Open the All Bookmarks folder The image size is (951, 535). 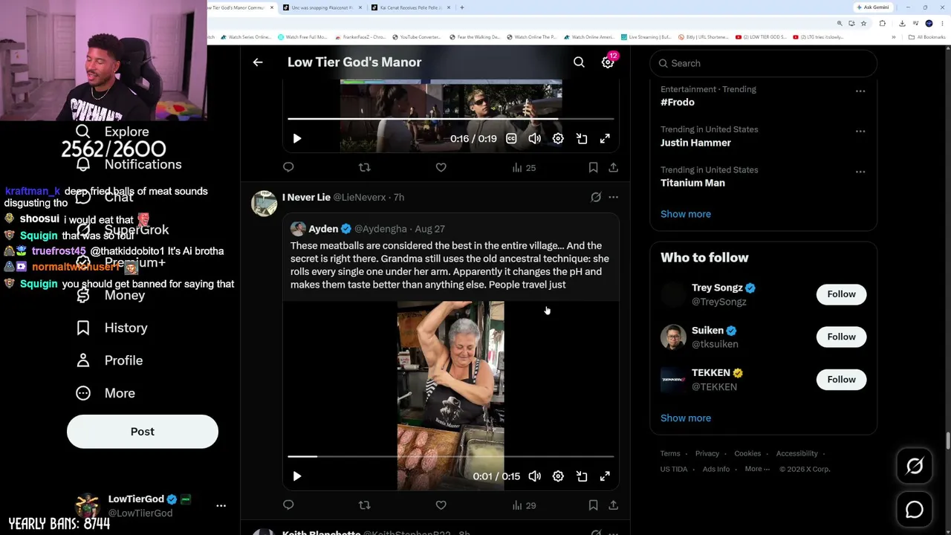point(928,37)
